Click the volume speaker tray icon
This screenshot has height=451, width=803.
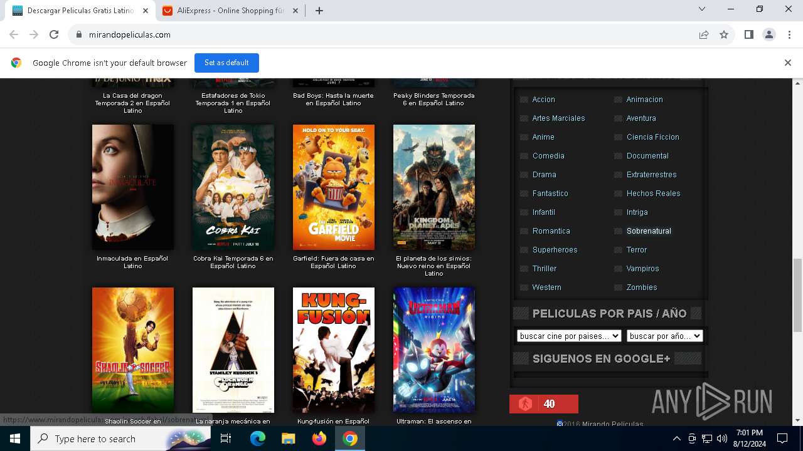click(722, 438)
